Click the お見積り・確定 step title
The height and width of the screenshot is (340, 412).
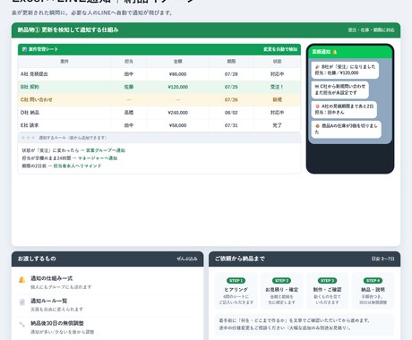coord(281,290)
